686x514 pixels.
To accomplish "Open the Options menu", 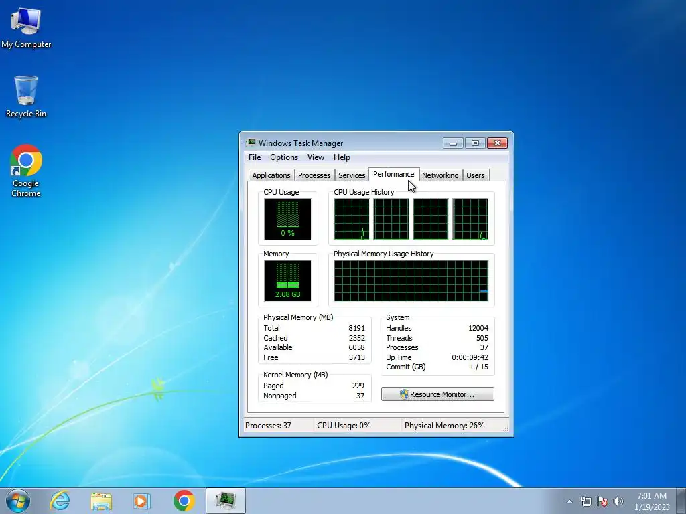I will [284, 157].
